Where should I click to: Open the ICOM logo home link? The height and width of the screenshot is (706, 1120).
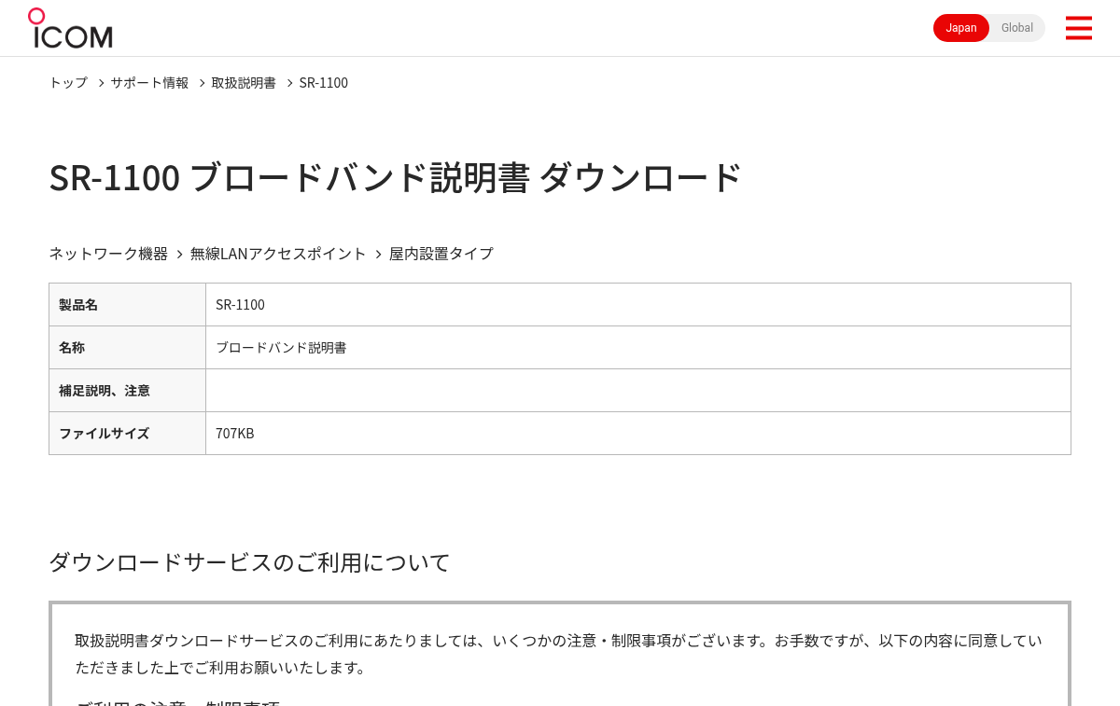click(x=70, y=28)
